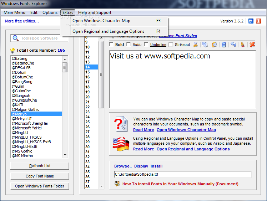Screen dimensions: 267x201
Task: Click the Install link
Action: (x=156, y=166)
